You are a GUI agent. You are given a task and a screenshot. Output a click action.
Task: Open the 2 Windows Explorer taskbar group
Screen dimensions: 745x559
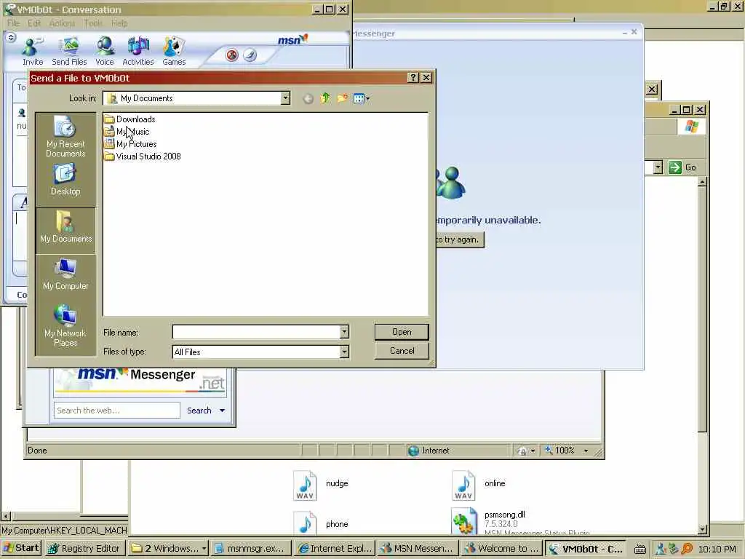169,548
